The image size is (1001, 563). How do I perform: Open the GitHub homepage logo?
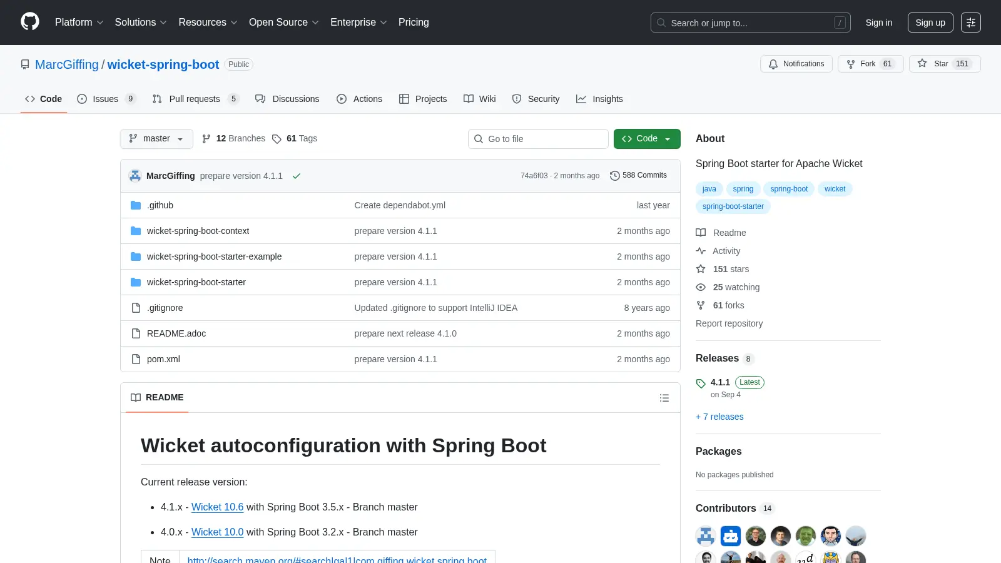tap(30, 22)
